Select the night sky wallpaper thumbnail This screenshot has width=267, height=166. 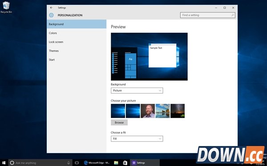pyautogui.click(x=178, y=111)
